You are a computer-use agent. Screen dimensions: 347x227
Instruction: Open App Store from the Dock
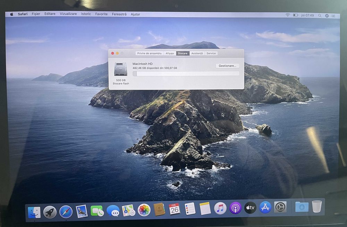pyautogui.click(x=265, y=207)
